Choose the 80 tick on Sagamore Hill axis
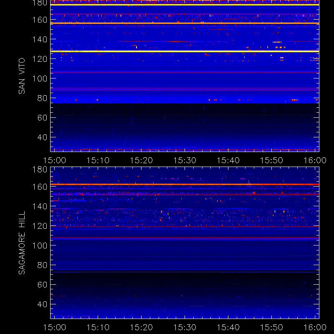This screenshot has width=334, height=334. pos(43,265)
